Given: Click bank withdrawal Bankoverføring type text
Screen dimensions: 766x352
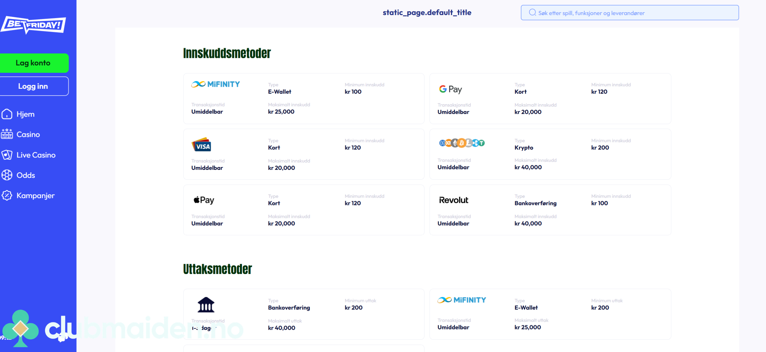Looking at the screenshot, I should coord(289,308).
